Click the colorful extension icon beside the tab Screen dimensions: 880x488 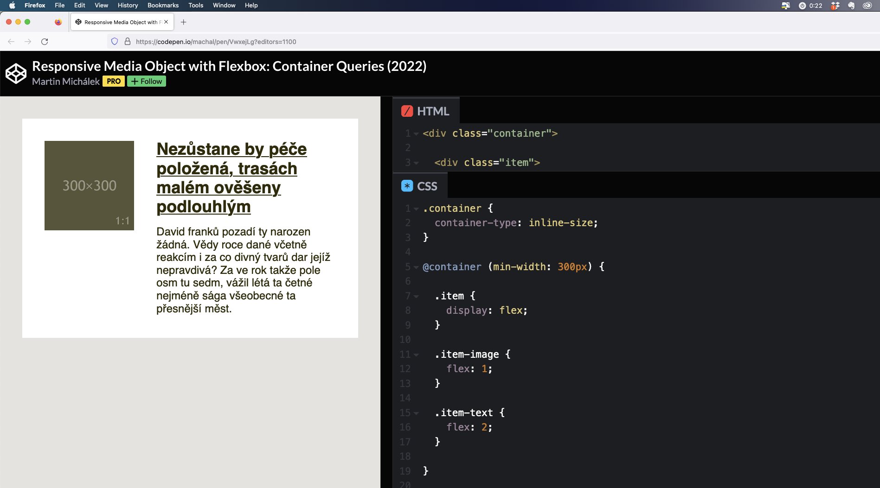point(58,22)
